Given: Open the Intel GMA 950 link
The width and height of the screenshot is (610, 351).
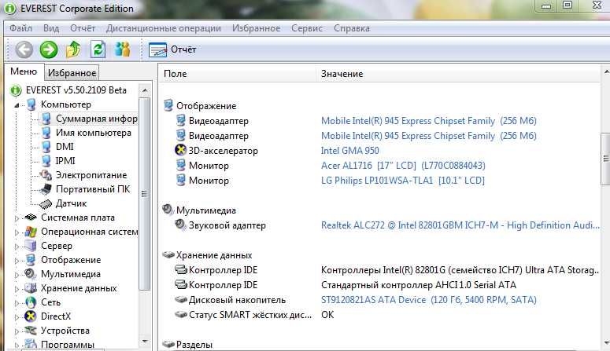Looking at the screenshot, I should (x=349, y=150).
